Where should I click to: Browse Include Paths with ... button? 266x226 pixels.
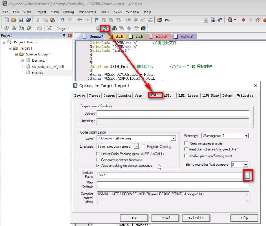point(247,175)
